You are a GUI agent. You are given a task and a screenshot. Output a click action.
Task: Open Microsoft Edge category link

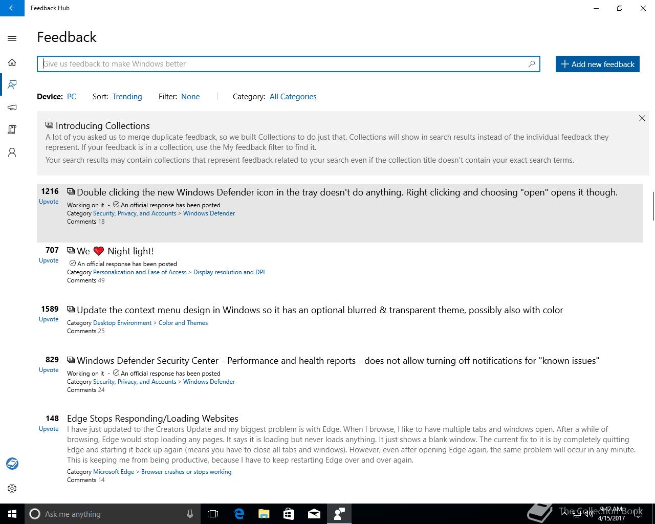coord(114,472)
